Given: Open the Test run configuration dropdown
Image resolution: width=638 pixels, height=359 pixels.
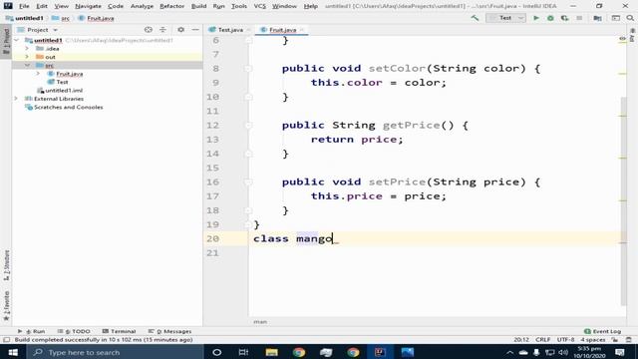Looking at the screenshot, I should click(x=505, y=18).
